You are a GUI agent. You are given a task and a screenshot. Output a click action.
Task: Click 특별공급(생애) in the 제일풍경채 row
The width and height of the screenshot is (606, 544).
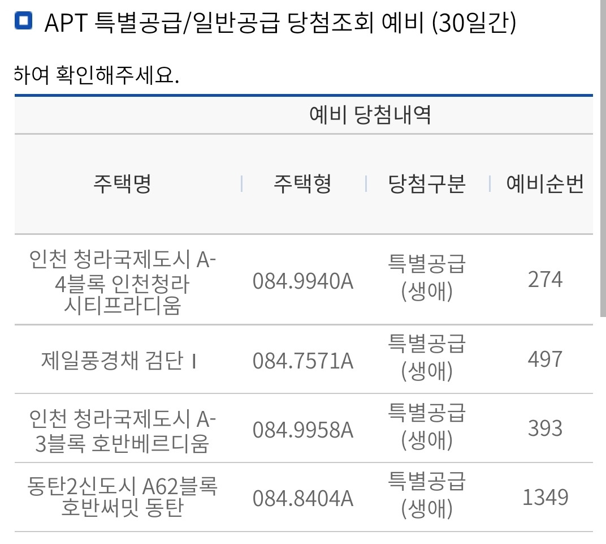(427, 357)
